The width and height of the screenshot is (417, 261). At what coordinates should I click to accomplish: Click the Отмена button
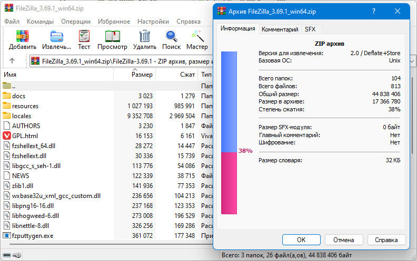click(344, 240)
